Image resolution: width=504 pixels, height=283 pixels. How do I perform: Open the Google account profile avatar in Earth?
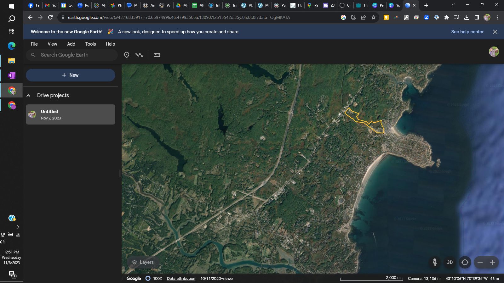(x=494, y=52)
